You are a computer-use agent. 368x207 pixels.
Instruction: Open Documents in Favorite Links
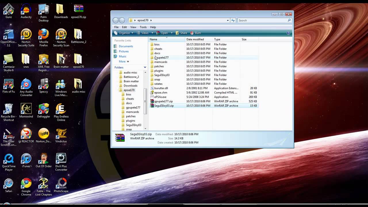point(126,46)
